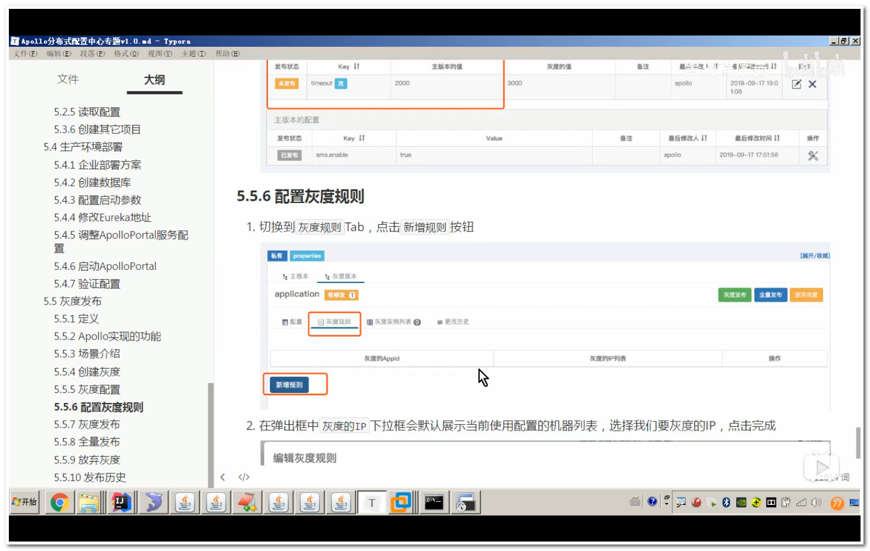Navigate to 5.5.7 灰度发布 in outline

tap(87, 424)
